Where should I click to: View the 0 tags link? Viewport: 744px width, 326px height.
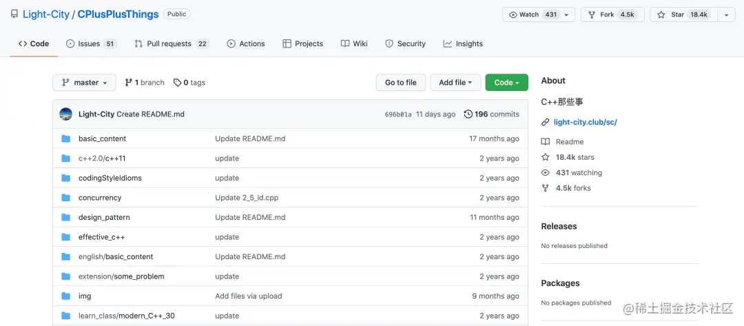point(189,83)
